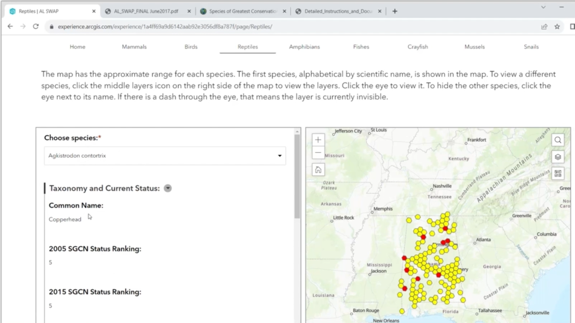
Task: View site info via the lock icon
Action: [x=52, y=27]
